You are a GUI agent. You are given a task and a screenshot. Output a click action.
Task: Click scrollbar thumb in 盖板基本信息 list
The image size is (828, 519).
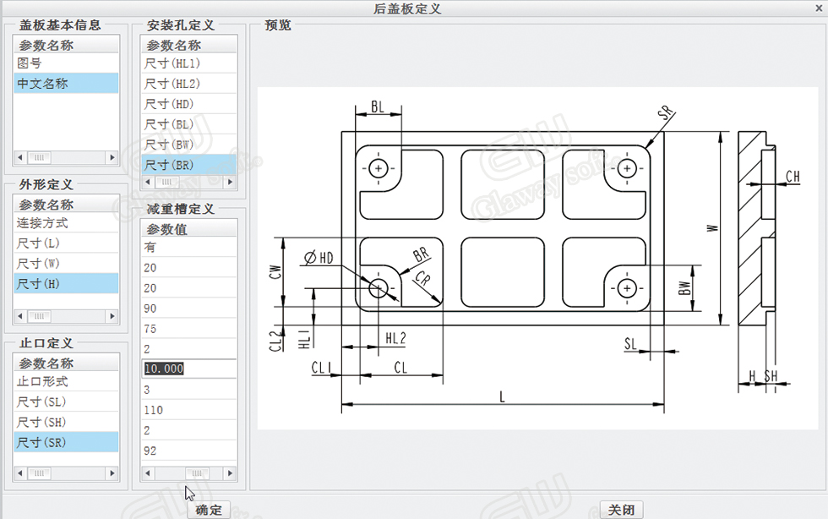pyautogui.click(x=39, y=157)
